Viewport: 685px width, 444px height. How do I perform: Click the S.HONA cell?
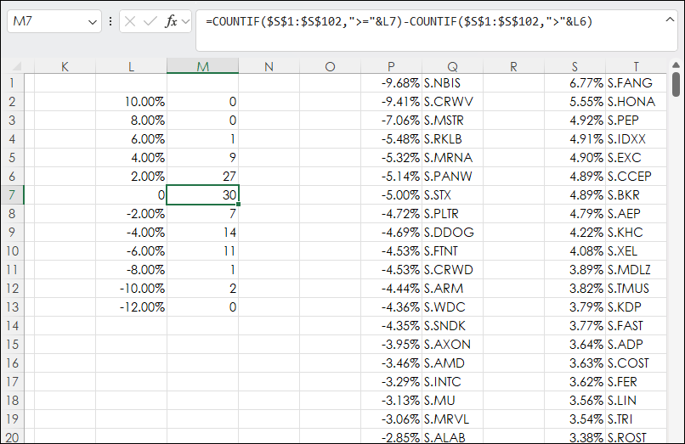click(x=636, y=102)
